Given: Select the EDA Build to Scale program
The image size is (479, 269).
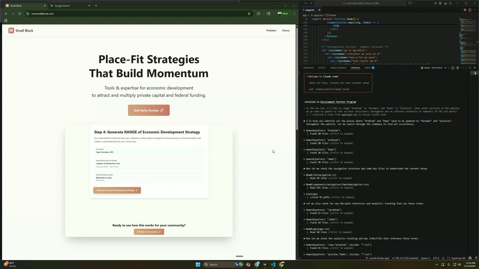Looking at the screenshot, I should (x=149, y=177).
